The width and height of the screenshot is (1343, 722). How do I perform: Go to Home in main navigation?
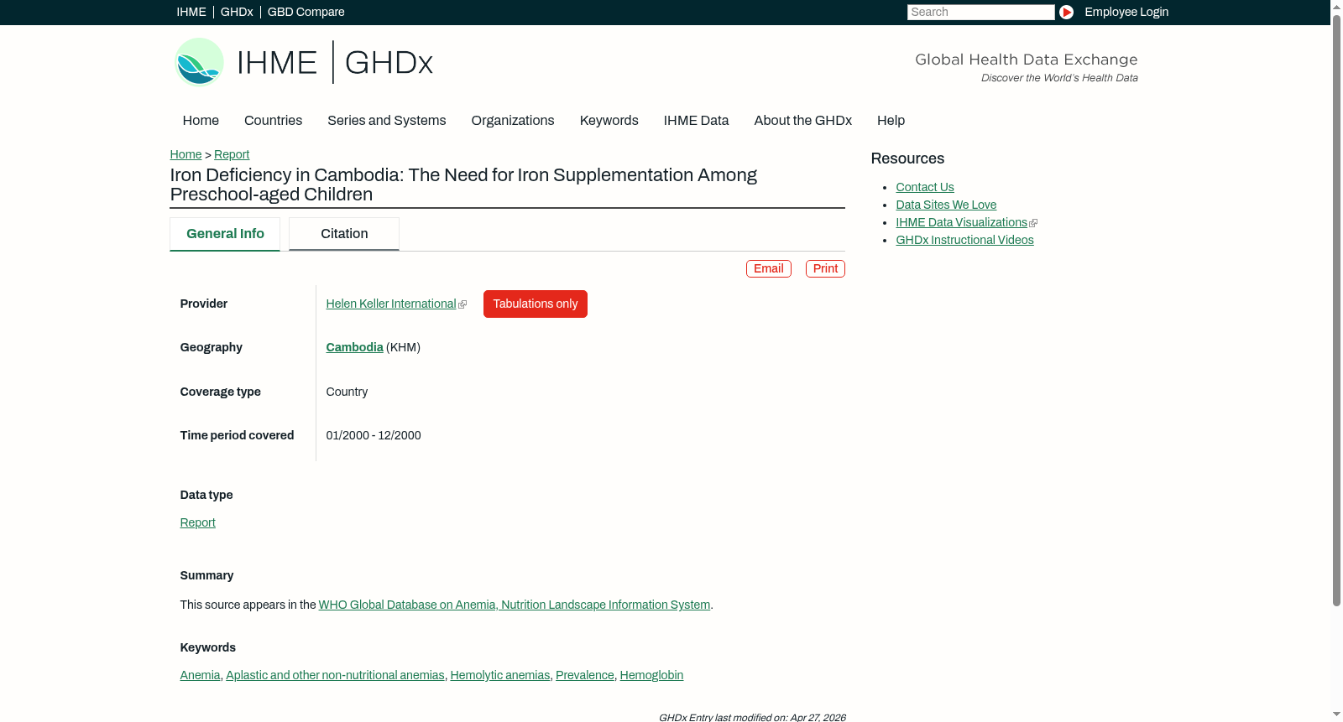click(x=201, y=121)
